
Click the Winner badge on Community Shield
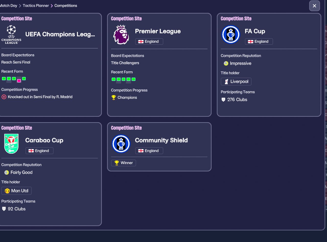click(123, 163)
